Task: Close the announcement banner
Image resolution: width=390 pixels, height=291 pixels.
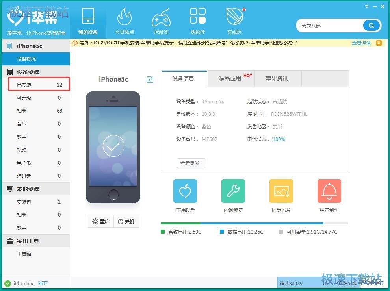Action: tap(379, 43)
